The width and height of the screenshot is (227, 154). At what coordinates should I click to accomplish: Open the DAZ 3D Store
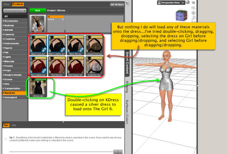click(x=117, y=5)
